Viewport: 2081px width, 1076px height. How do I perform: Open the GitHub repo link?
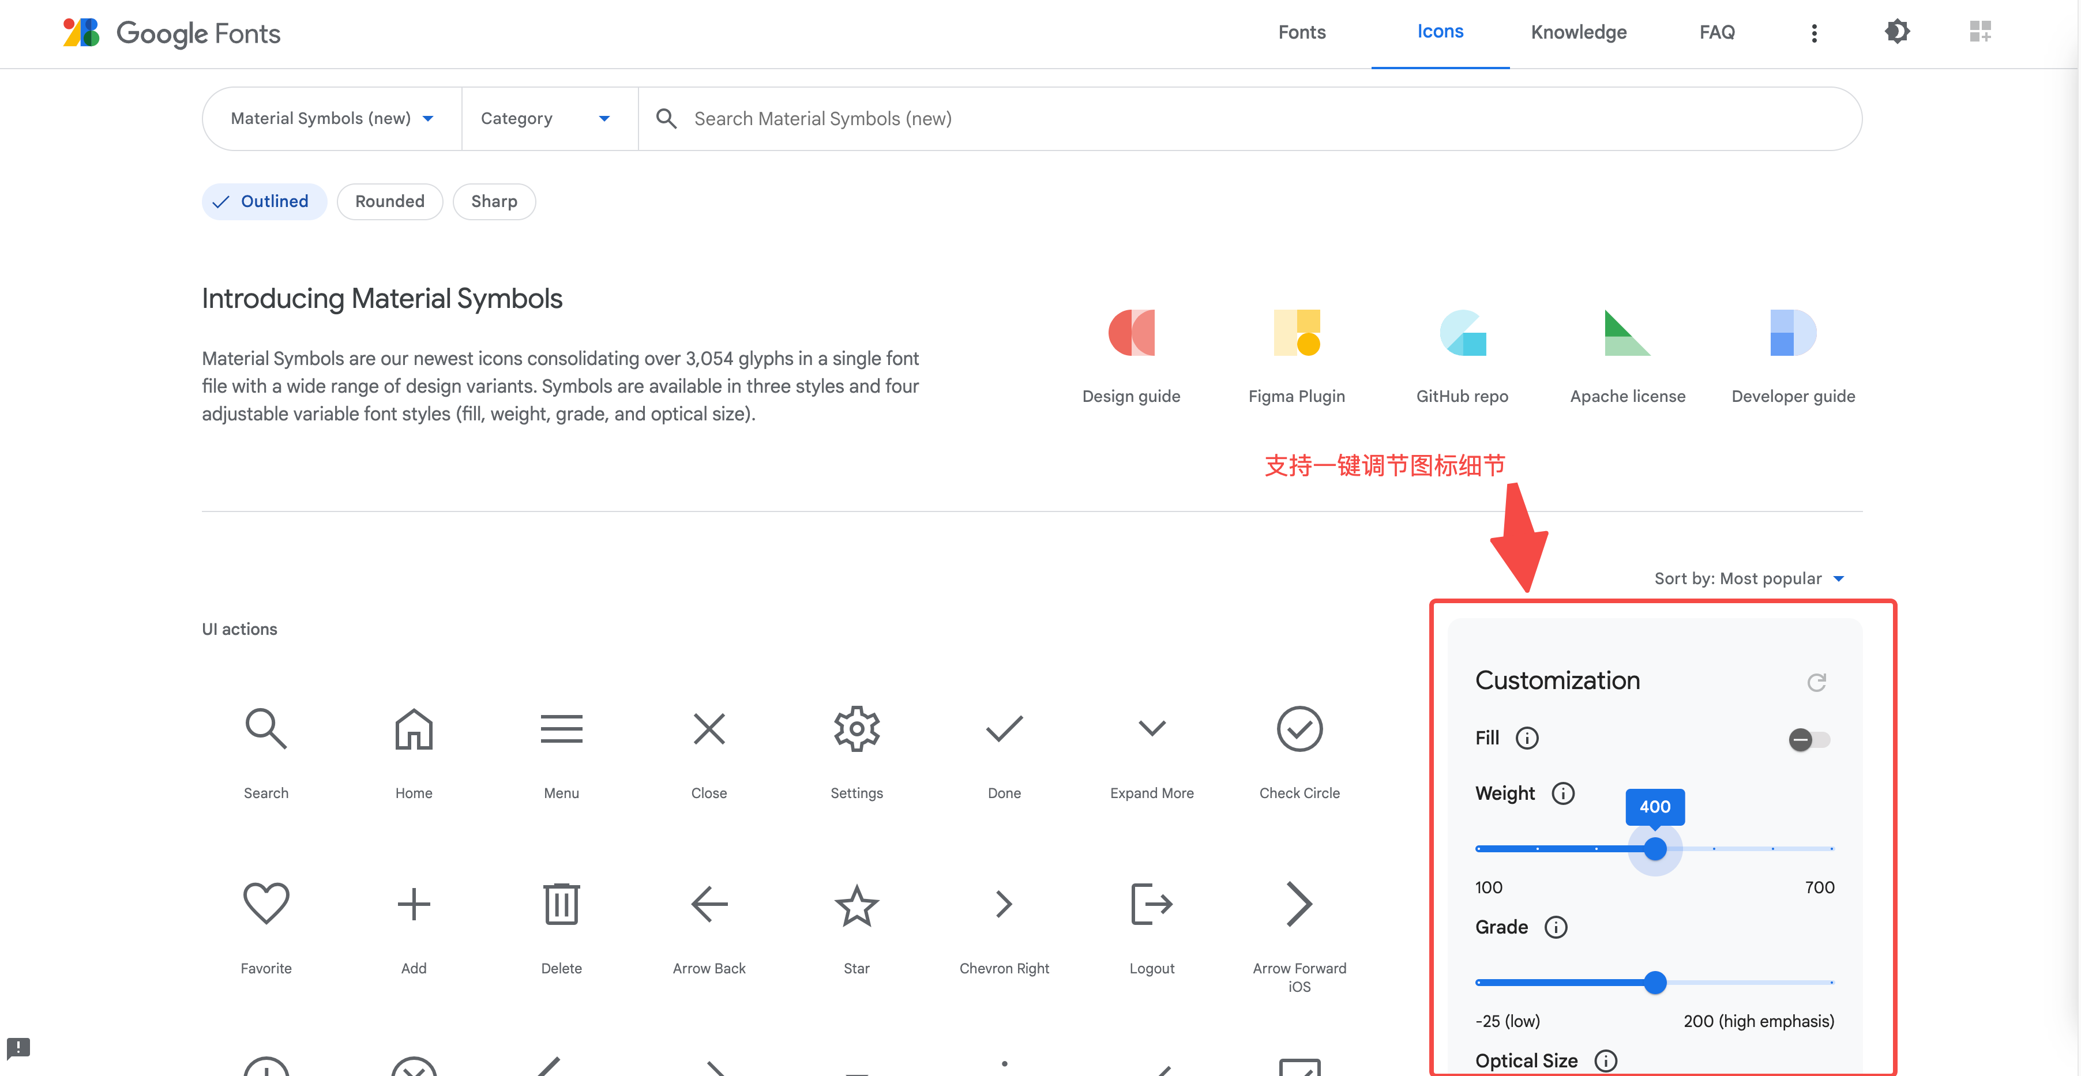click(1462, 357)
